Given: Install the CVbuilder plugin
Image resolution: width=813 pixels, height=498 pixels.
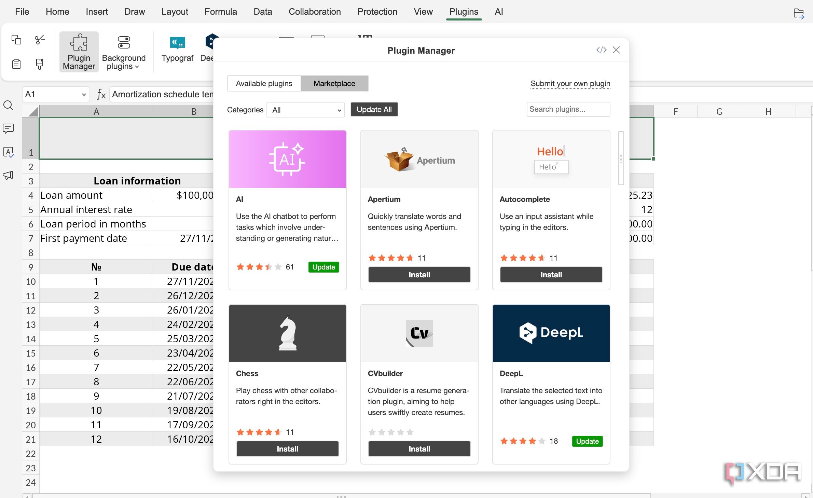Looking at the screenshot, I should click(419, 449).
